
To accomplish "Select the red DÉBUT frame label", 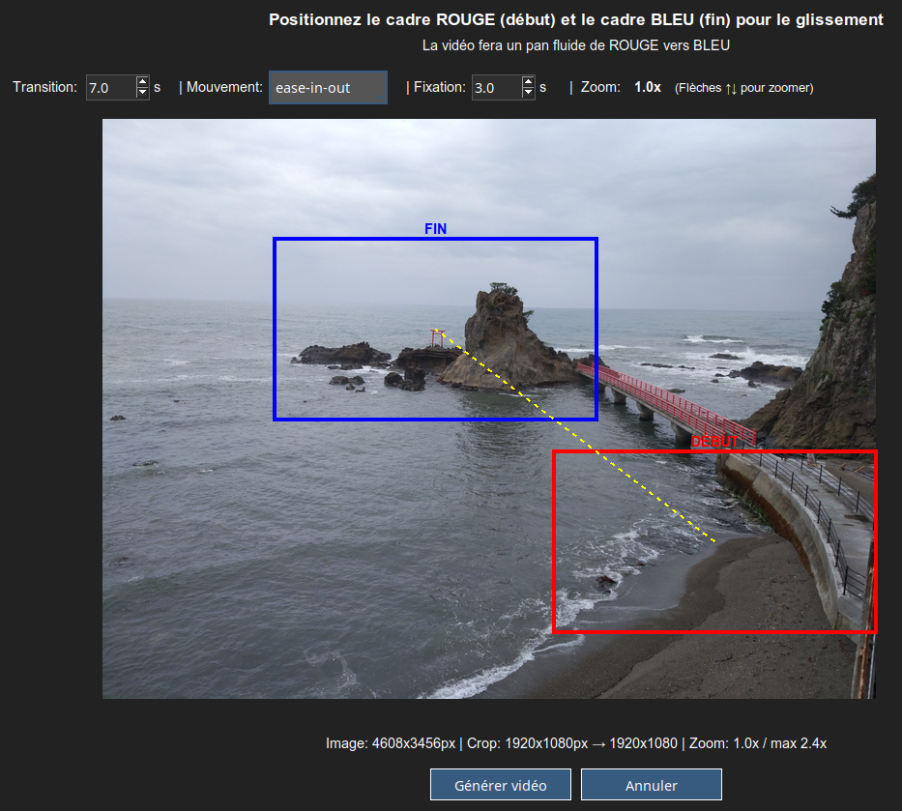I will point(714,442).
